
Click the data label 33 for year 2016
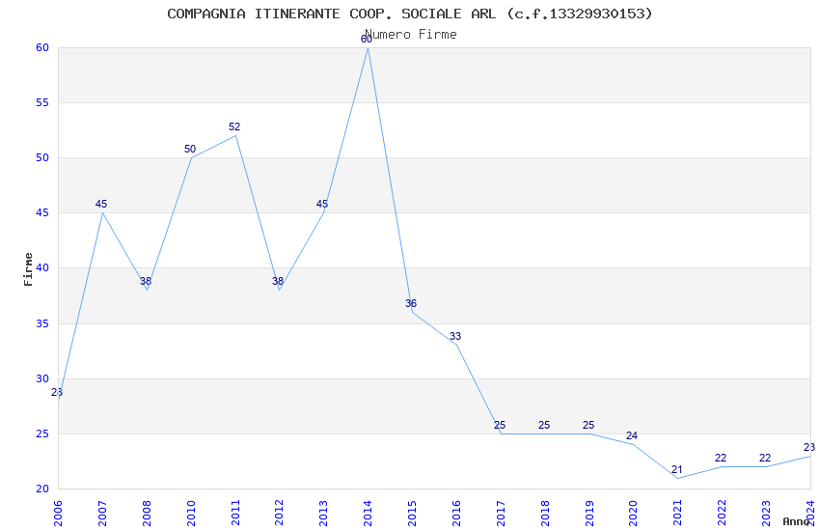click(455, 336)
